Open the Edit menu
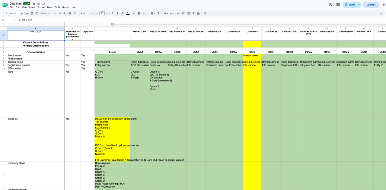 pyautogui.click(x=18, y=7)
